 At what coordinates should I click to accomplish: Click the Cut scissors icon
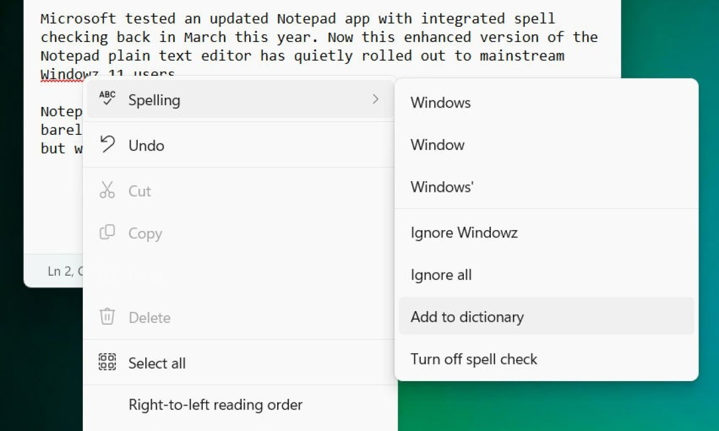pos(107,190)
